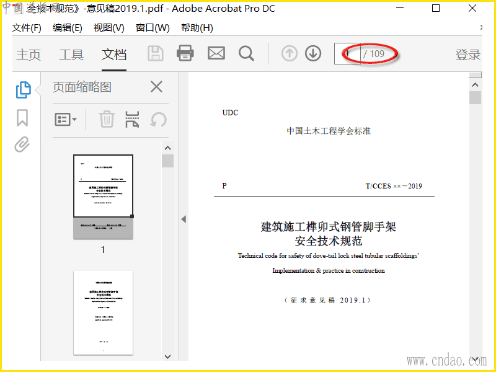Send file by email envelope icon
The width and height of the screenshot is (496, 372).
pyautogui.click(x=216, y=53)
